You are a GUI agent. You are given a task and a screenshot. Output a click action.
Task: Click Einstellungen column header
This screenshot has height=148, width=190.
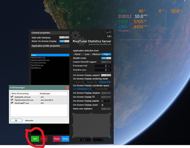point(53,93)
